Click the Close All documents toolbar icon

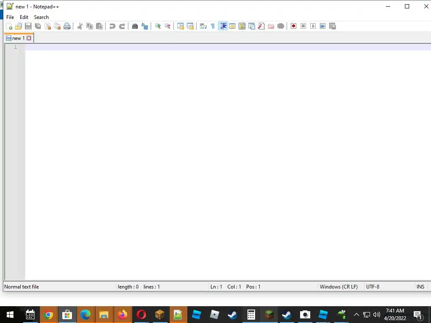click(57, 26)
